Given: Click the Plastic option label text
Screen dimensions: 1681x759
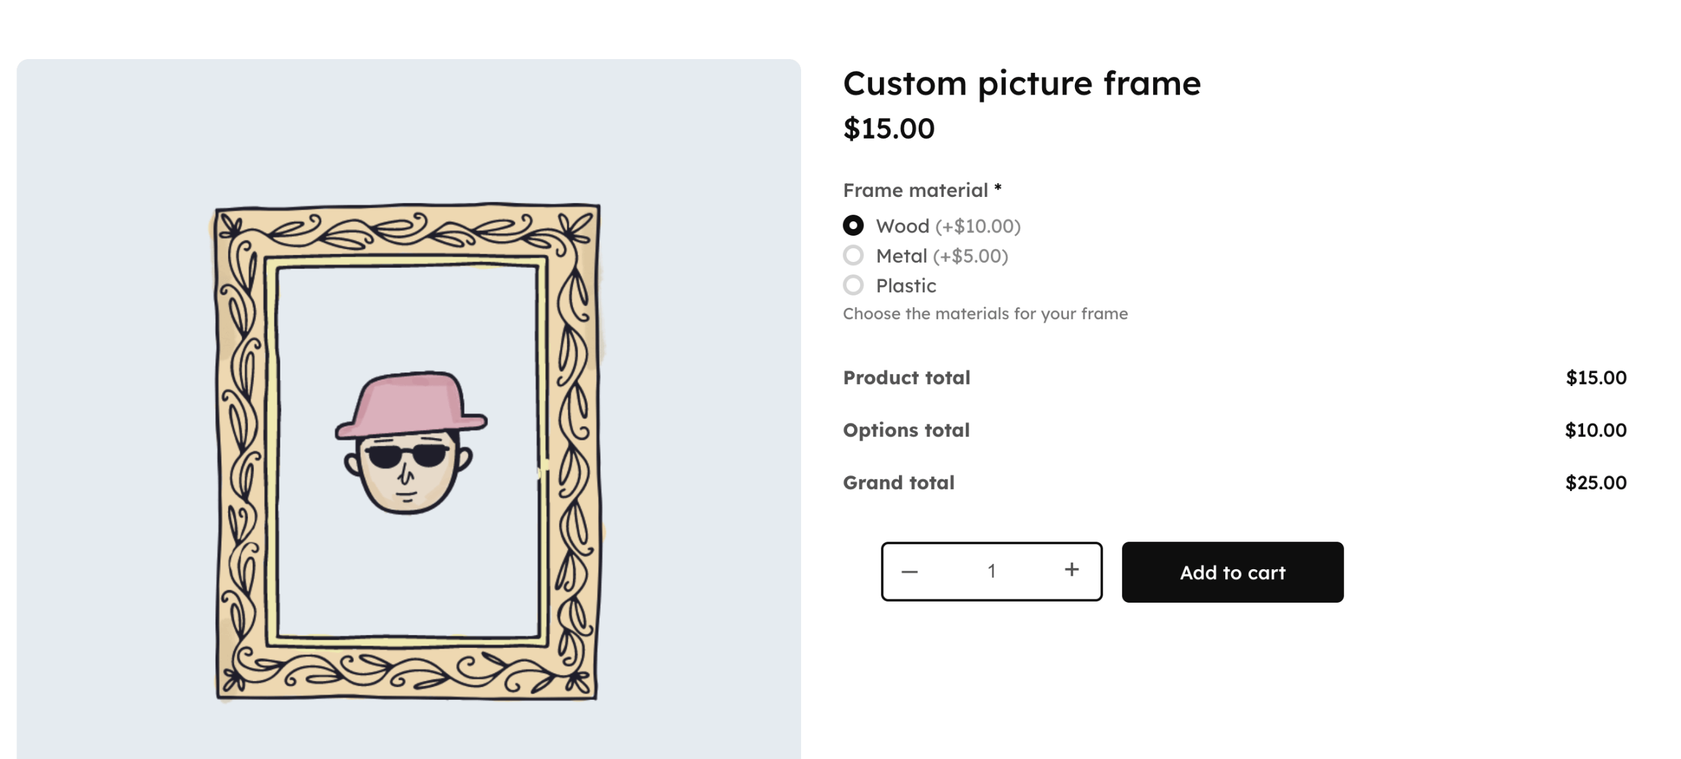Looking at the screenshot, I should tap(906, 286).
